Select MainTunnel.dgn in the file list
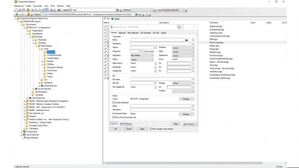This screenshot has height=168, width=299. (x=216, y=42)
